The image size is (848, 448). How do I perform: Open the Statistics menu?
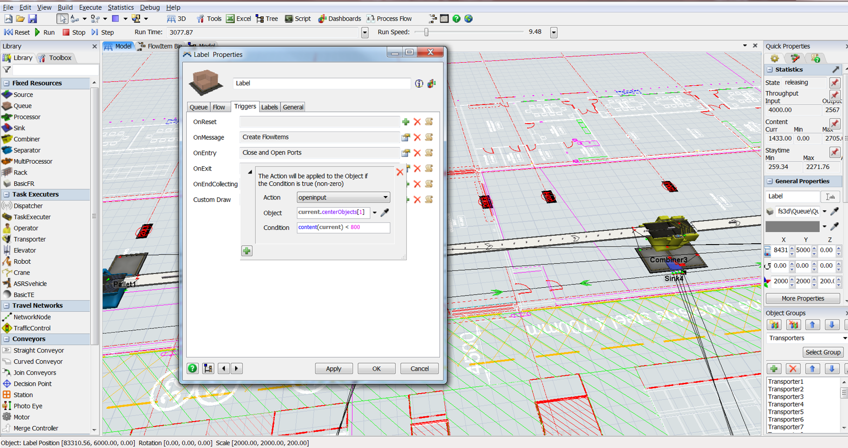(x=121, y=7)
